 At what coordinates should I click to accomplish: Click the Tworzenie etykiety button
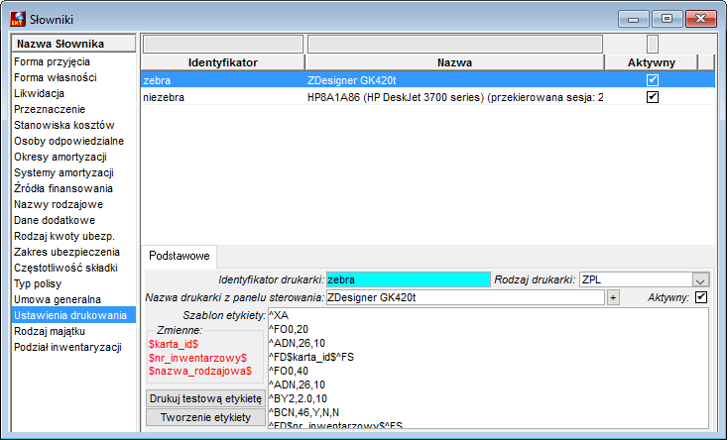tap(205, 417)
